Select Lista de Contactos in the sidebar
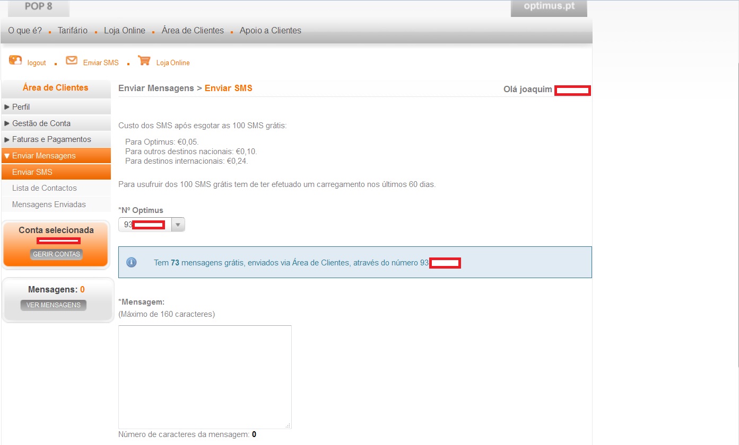Screen dimensions: 739x445 [x=56, y=188]
